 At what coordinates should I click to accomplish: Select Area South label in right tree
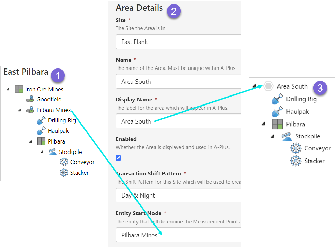pyautogui.click(x=292, y=86)
